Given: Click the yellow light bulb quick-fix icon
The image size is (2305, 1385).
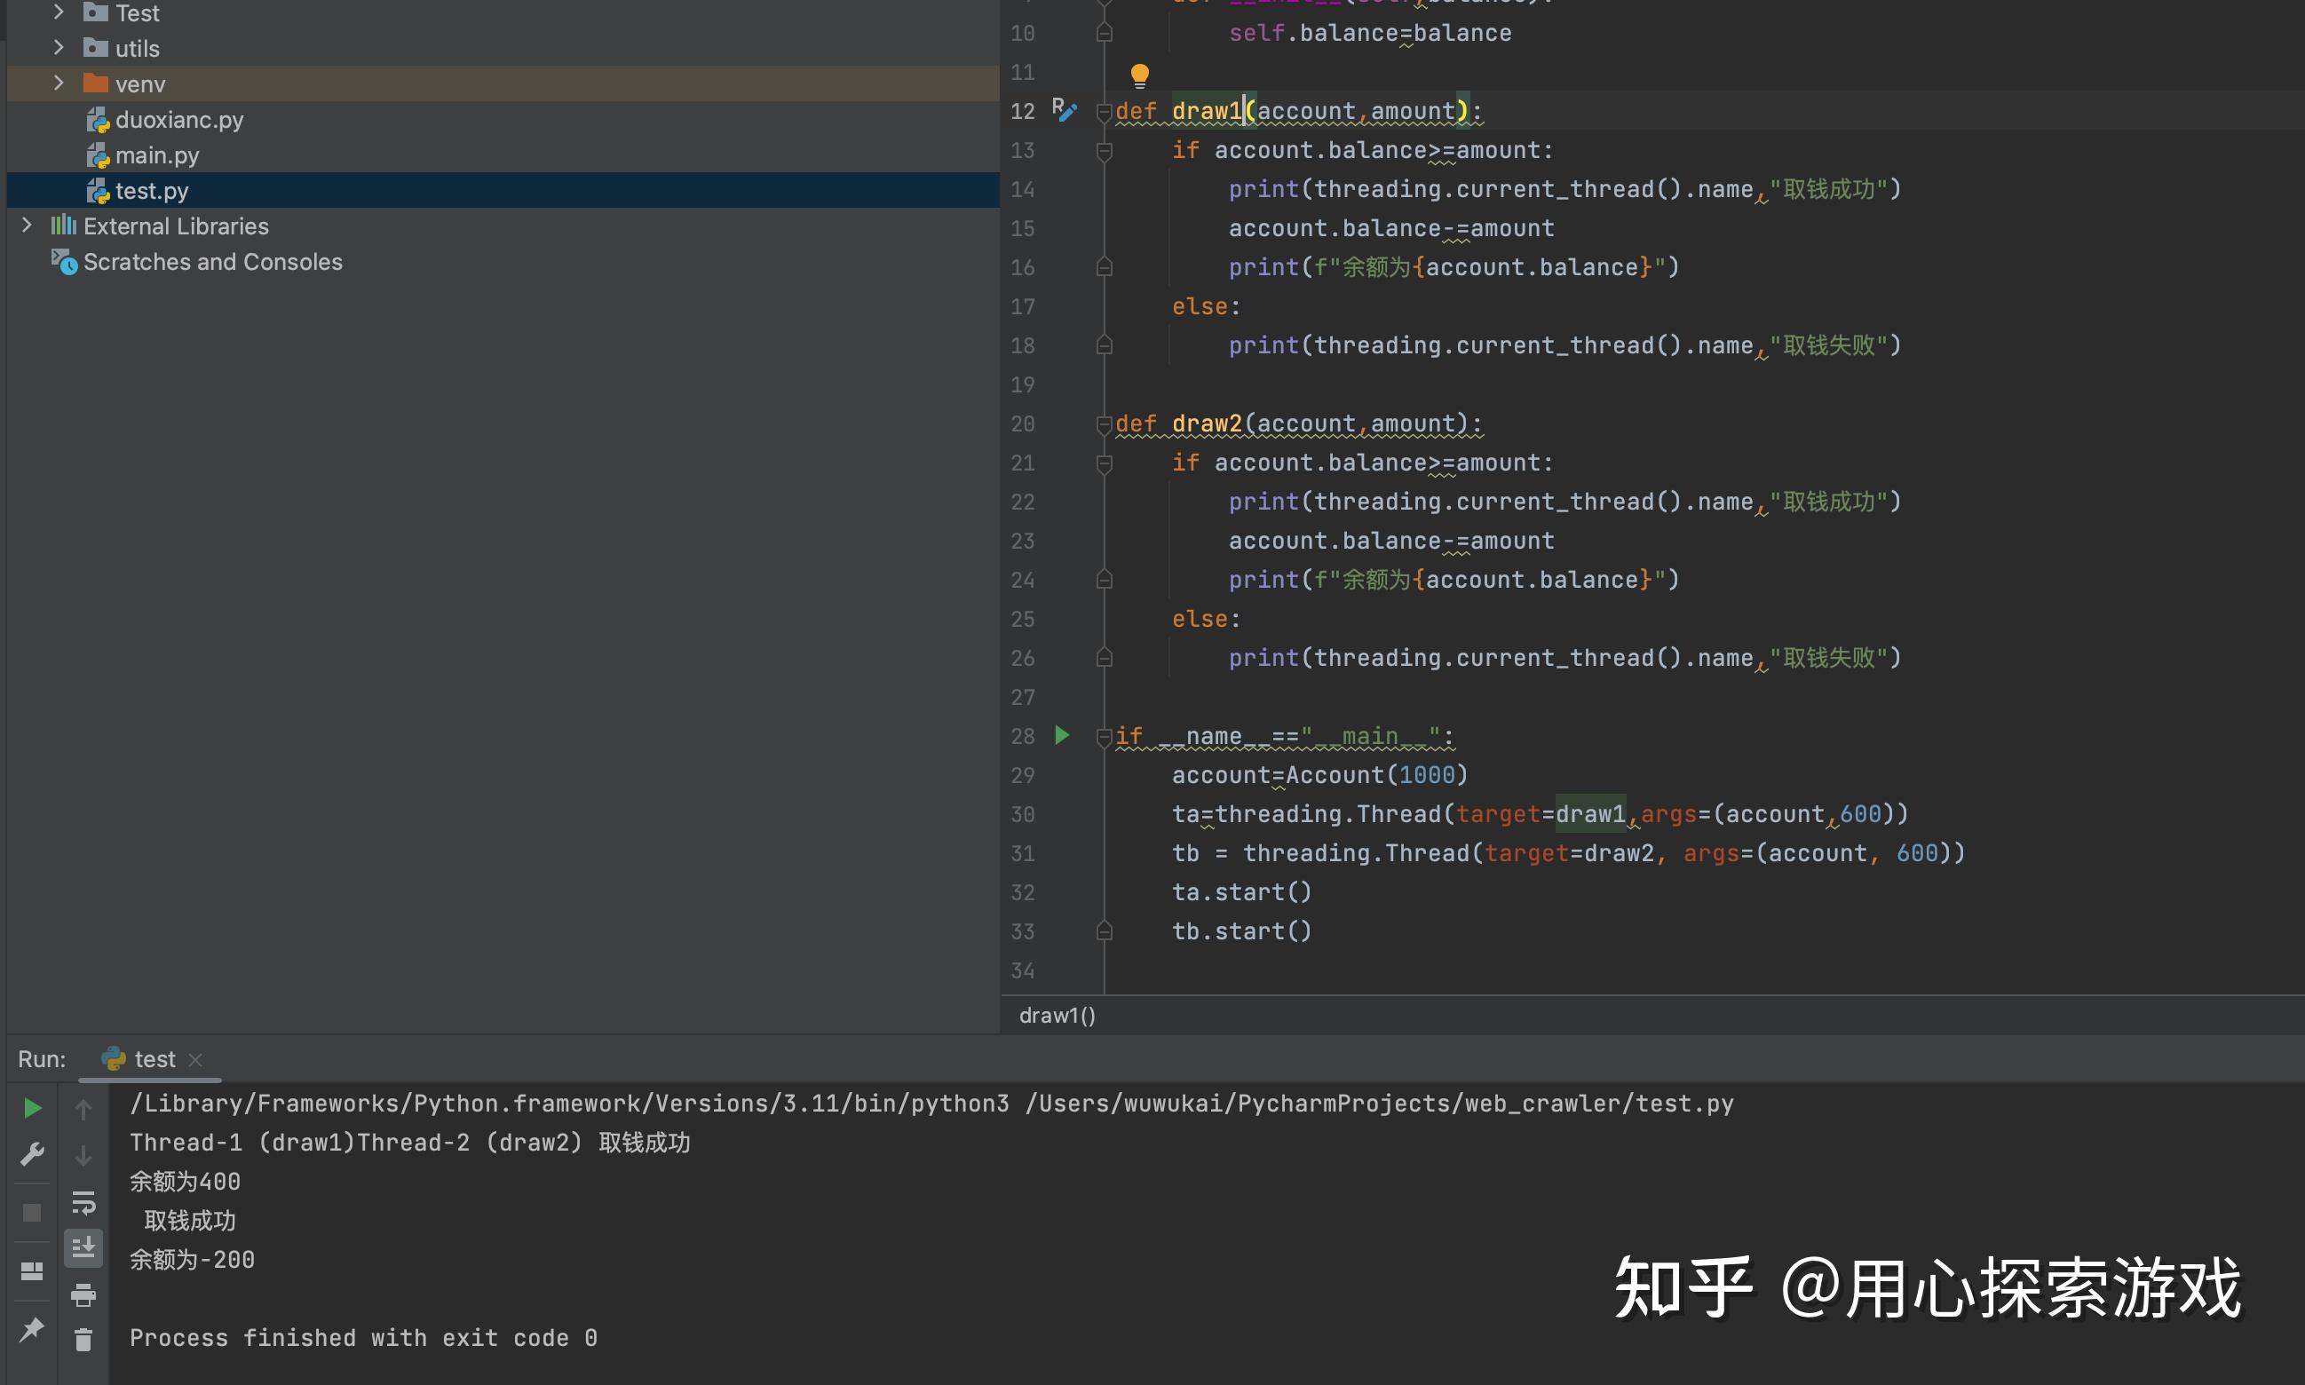Looking at the screenshot, I should [x=1139, y=75].
